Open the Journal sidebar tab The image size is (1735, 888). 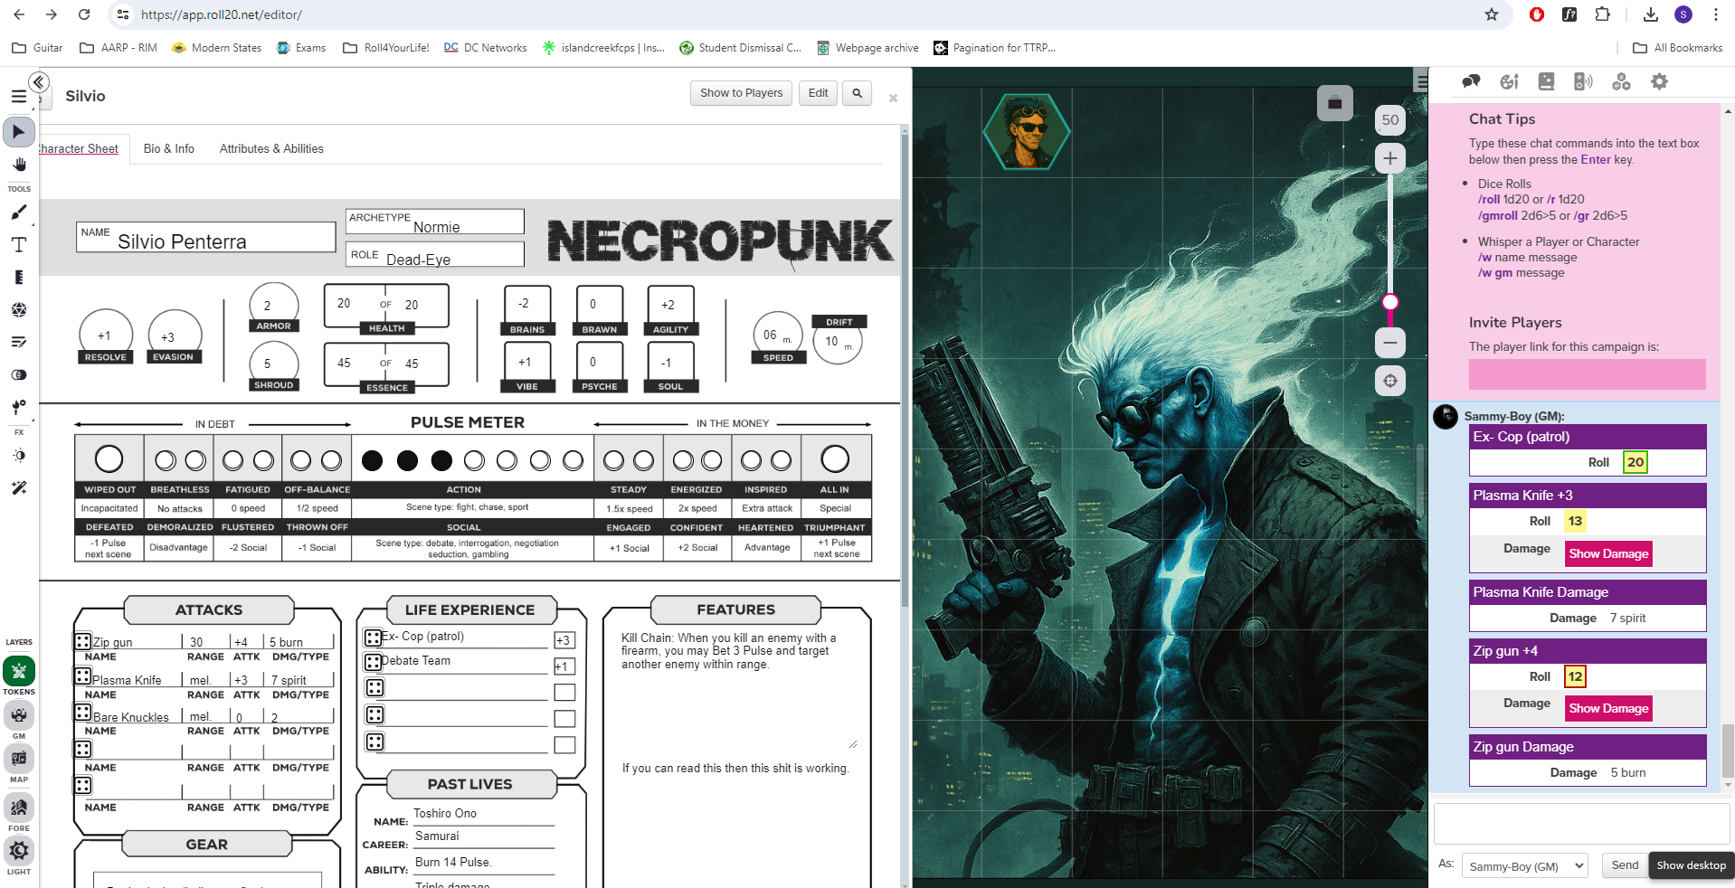[1546, 82]
